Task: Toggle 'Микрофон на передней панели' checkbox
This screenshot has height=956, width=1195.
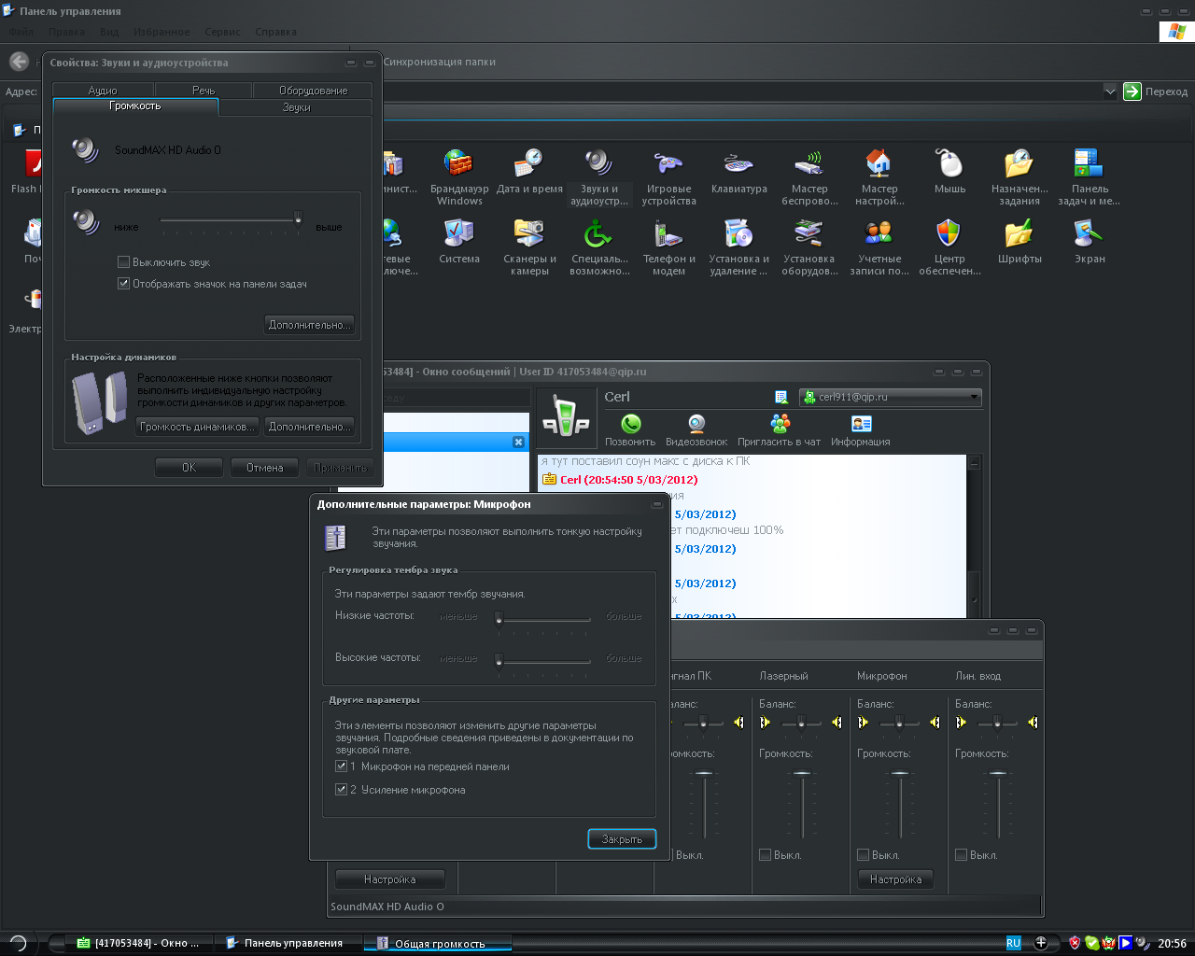Action: pos(341,766)
